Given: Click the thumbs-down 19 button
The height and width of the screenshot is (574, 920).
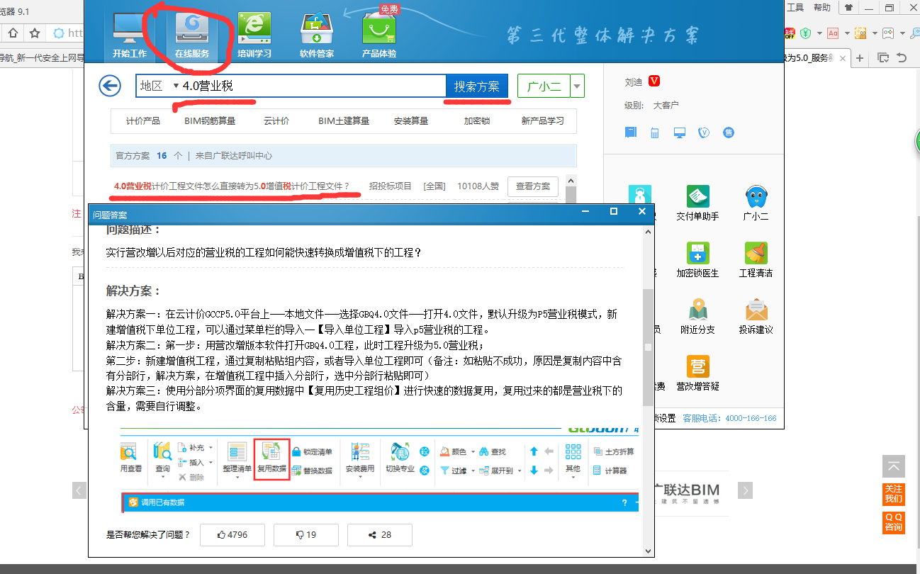Looking at the screenshot, I should (x=306, y=535).
